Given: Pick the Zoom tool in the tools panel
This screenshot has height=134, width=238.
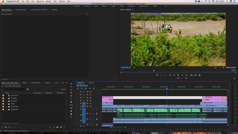Looking at the screenshot, I should coord(71,117).
